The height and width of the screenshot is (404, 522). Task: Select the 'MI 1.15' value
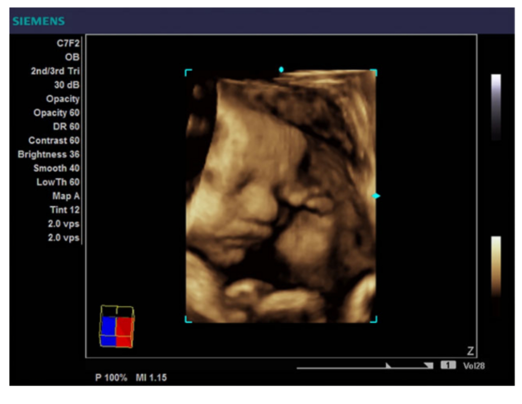[x=151, y=378]
